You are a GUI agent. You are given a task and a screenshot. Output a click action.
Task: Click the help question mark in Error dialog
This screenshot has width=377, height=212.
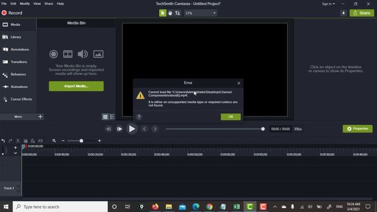(x=139, y=117)
